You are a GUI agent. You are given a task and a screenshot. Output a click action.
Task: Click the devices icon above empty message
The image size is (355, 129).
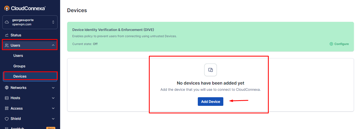click(x=210, y=70)
